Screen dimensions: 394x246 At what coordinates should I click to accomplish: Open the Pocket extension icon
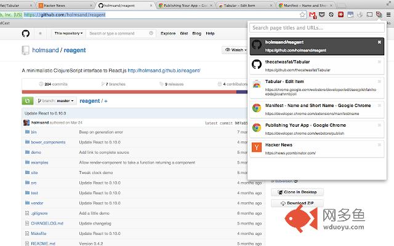point(322,15)
